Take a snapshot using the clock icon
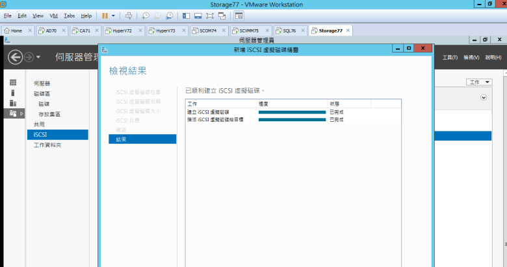This screenshot has height=267, width=507. point(146,15)
